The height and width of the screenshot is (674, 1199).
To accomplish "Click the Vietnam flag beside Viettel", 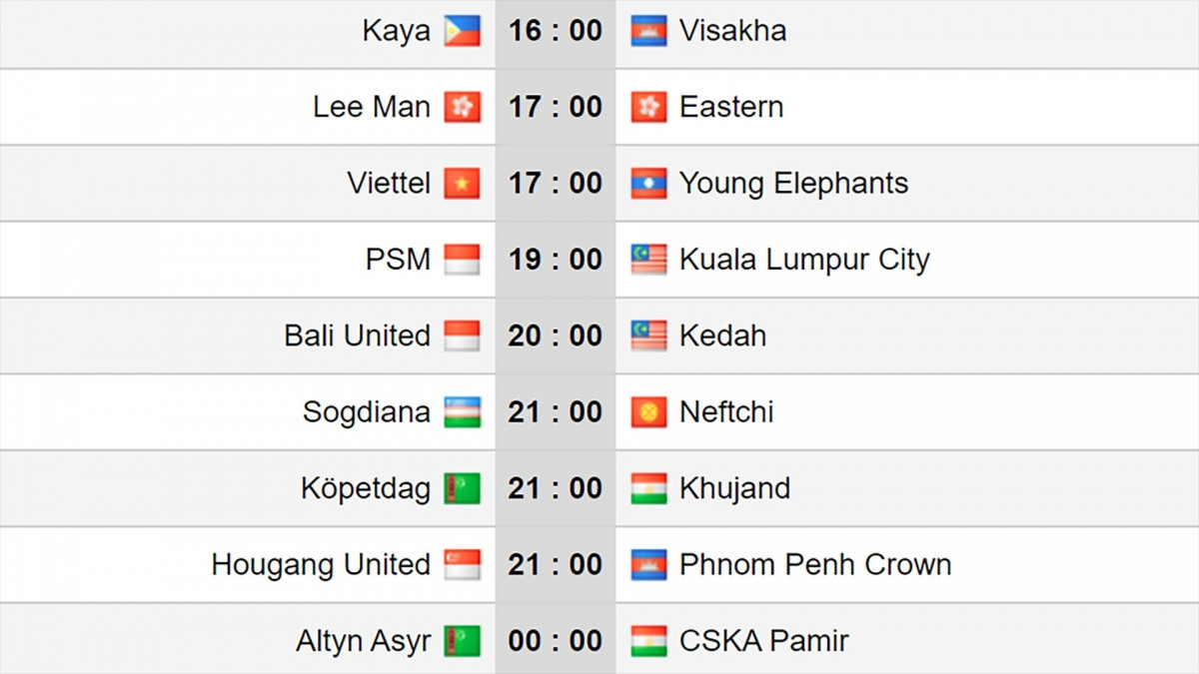I will (463, 184).
